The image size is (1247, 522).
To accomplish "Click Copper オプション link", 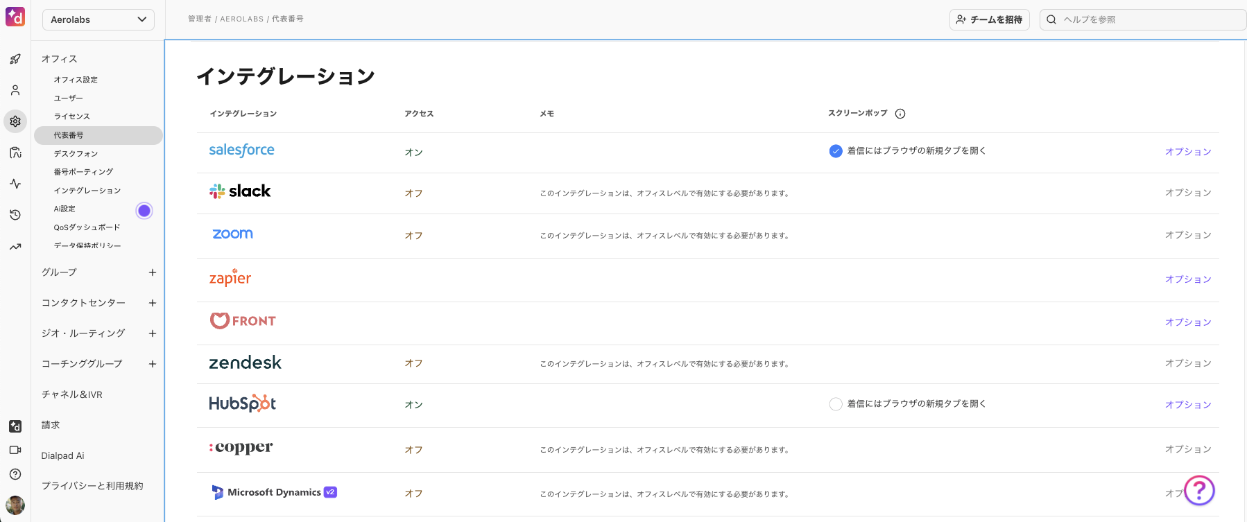I will [x=1188, y=449].
